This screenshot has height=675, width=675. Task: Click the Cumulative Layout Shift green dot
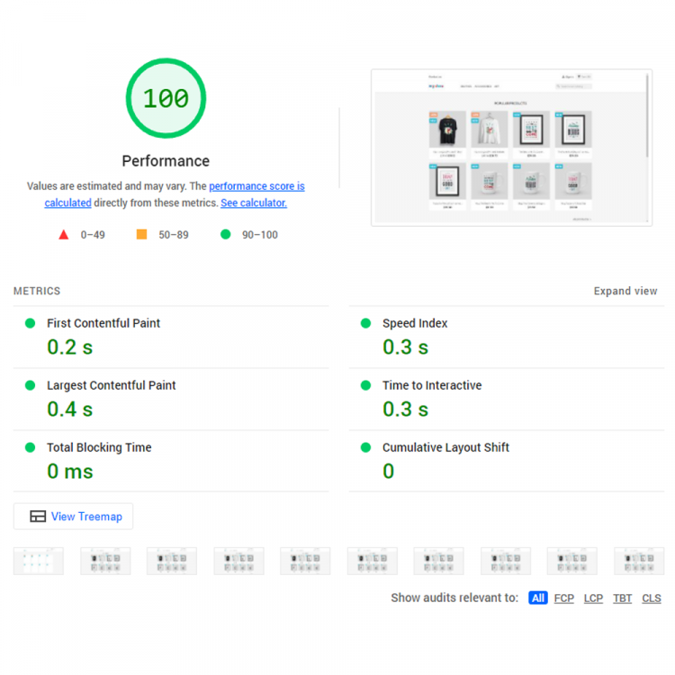[365, 447]
